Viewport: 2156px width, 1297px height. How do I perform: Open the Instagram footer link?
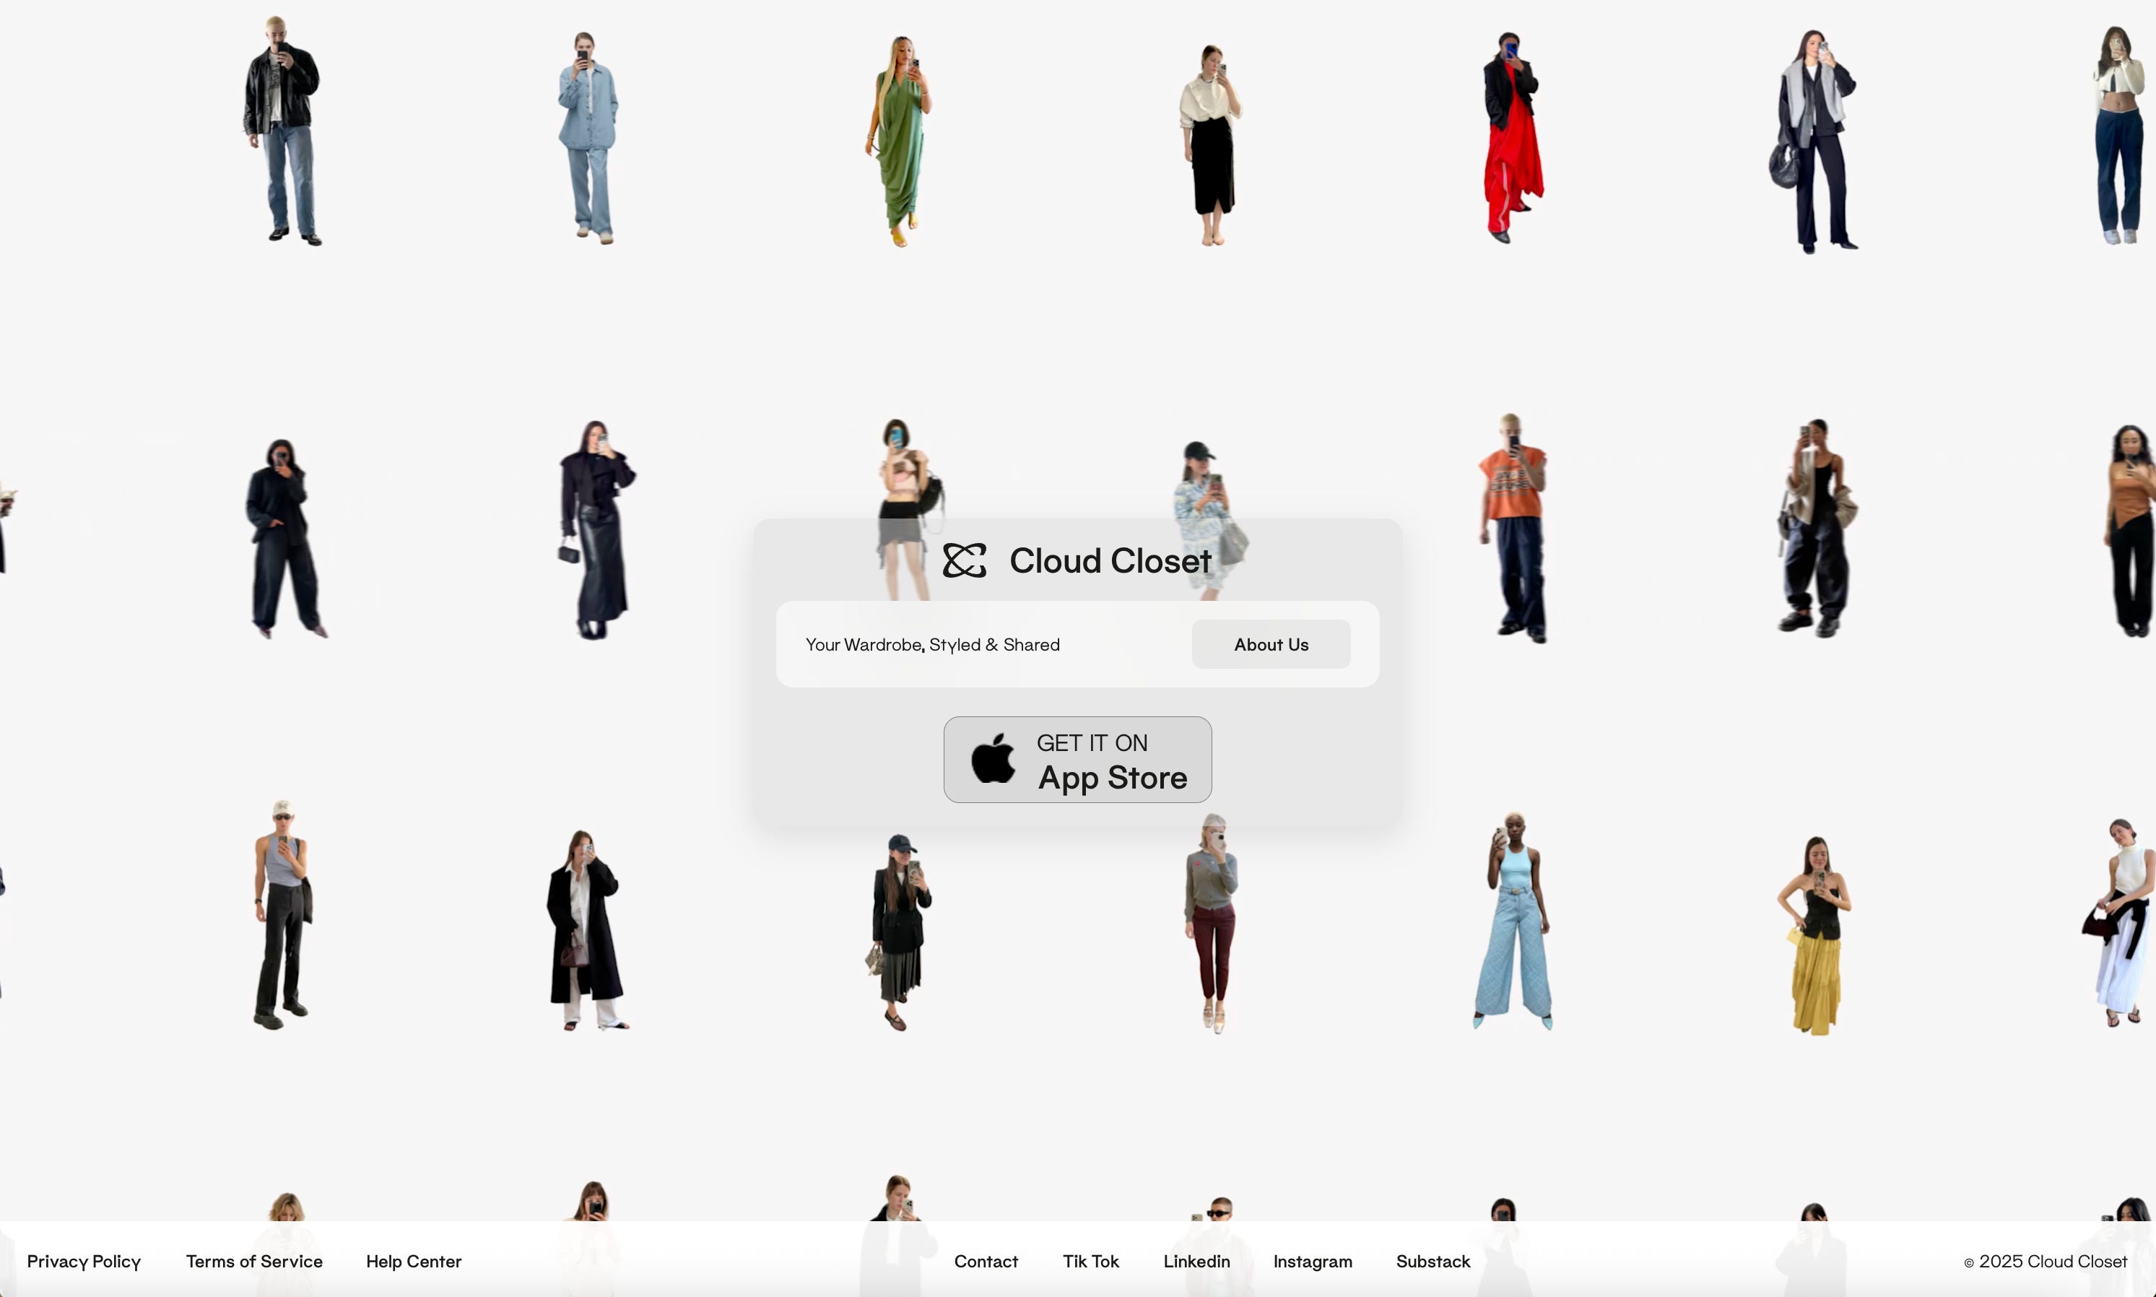1312,1261
